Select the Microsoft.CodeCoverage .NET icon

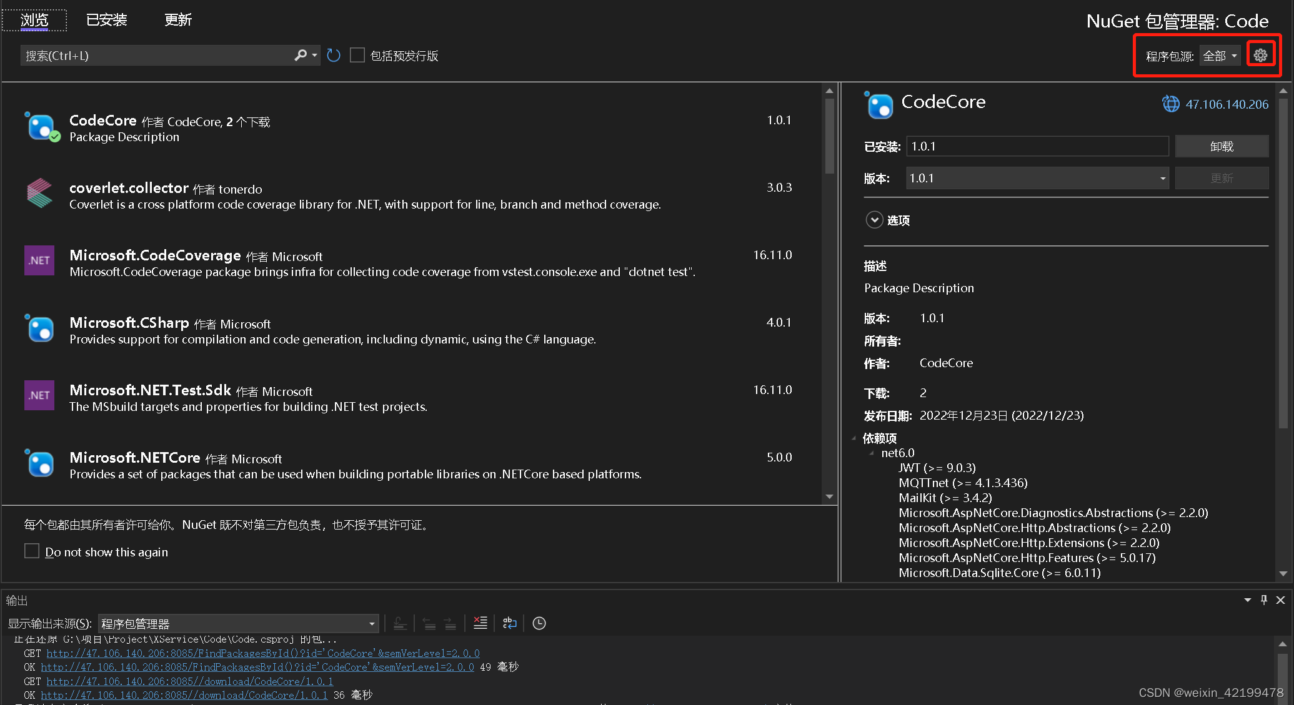[39, 260]
